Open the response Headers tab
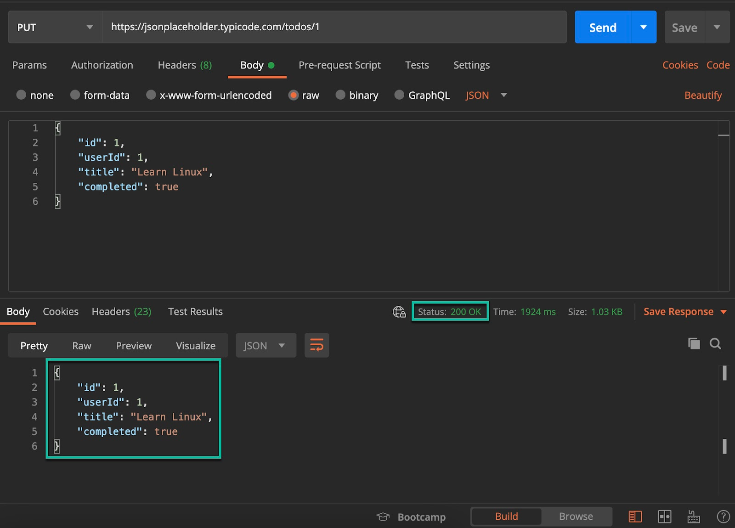Image resolution: width=735 pixels, height=528 pixels. tap(121, 312)
